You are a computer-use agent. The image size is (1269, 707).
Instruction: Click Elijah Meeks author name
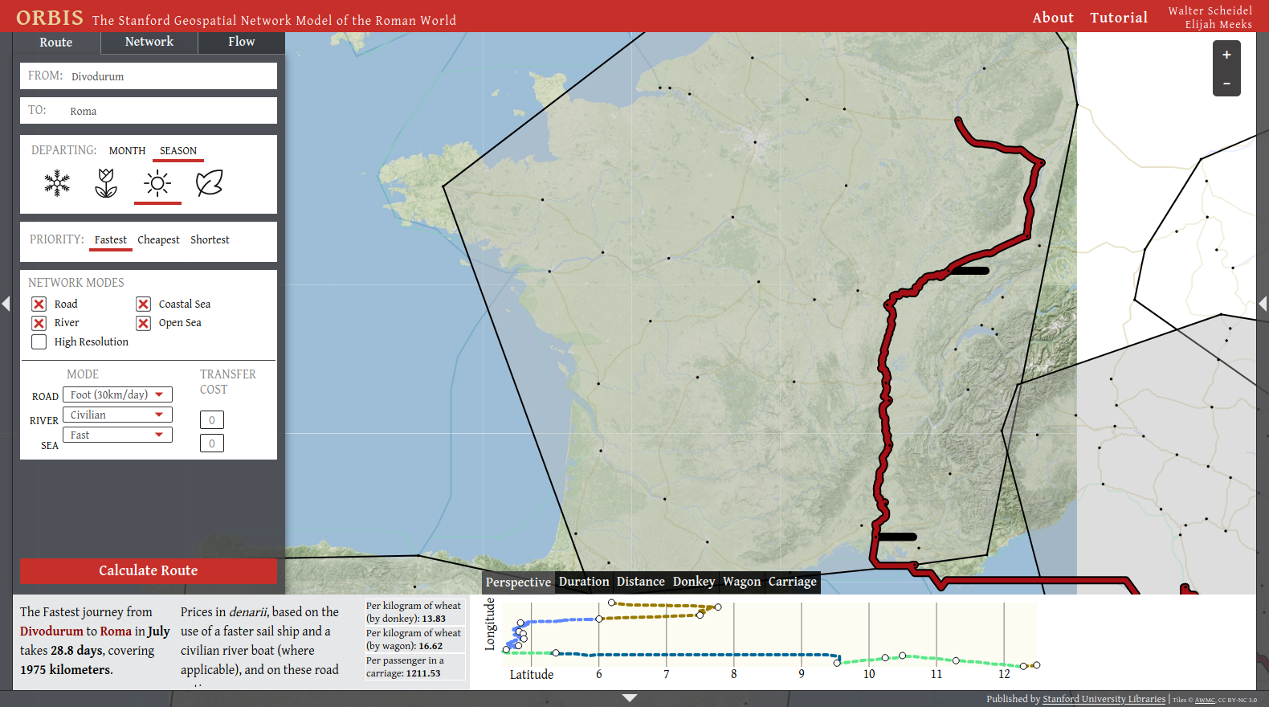pyautogui.click(x=1218, y=24)
